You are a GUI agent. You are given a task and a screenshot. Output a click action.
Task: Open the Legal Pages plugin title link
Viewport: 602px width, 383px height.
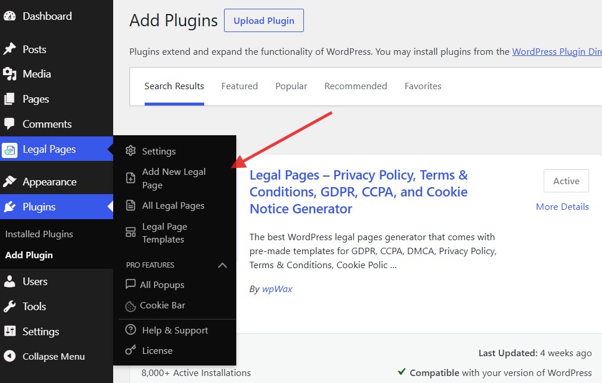point(359,192)
